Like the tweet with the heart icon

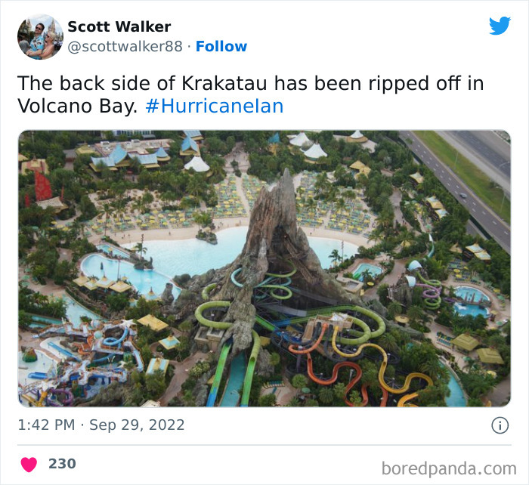[29, 464]
